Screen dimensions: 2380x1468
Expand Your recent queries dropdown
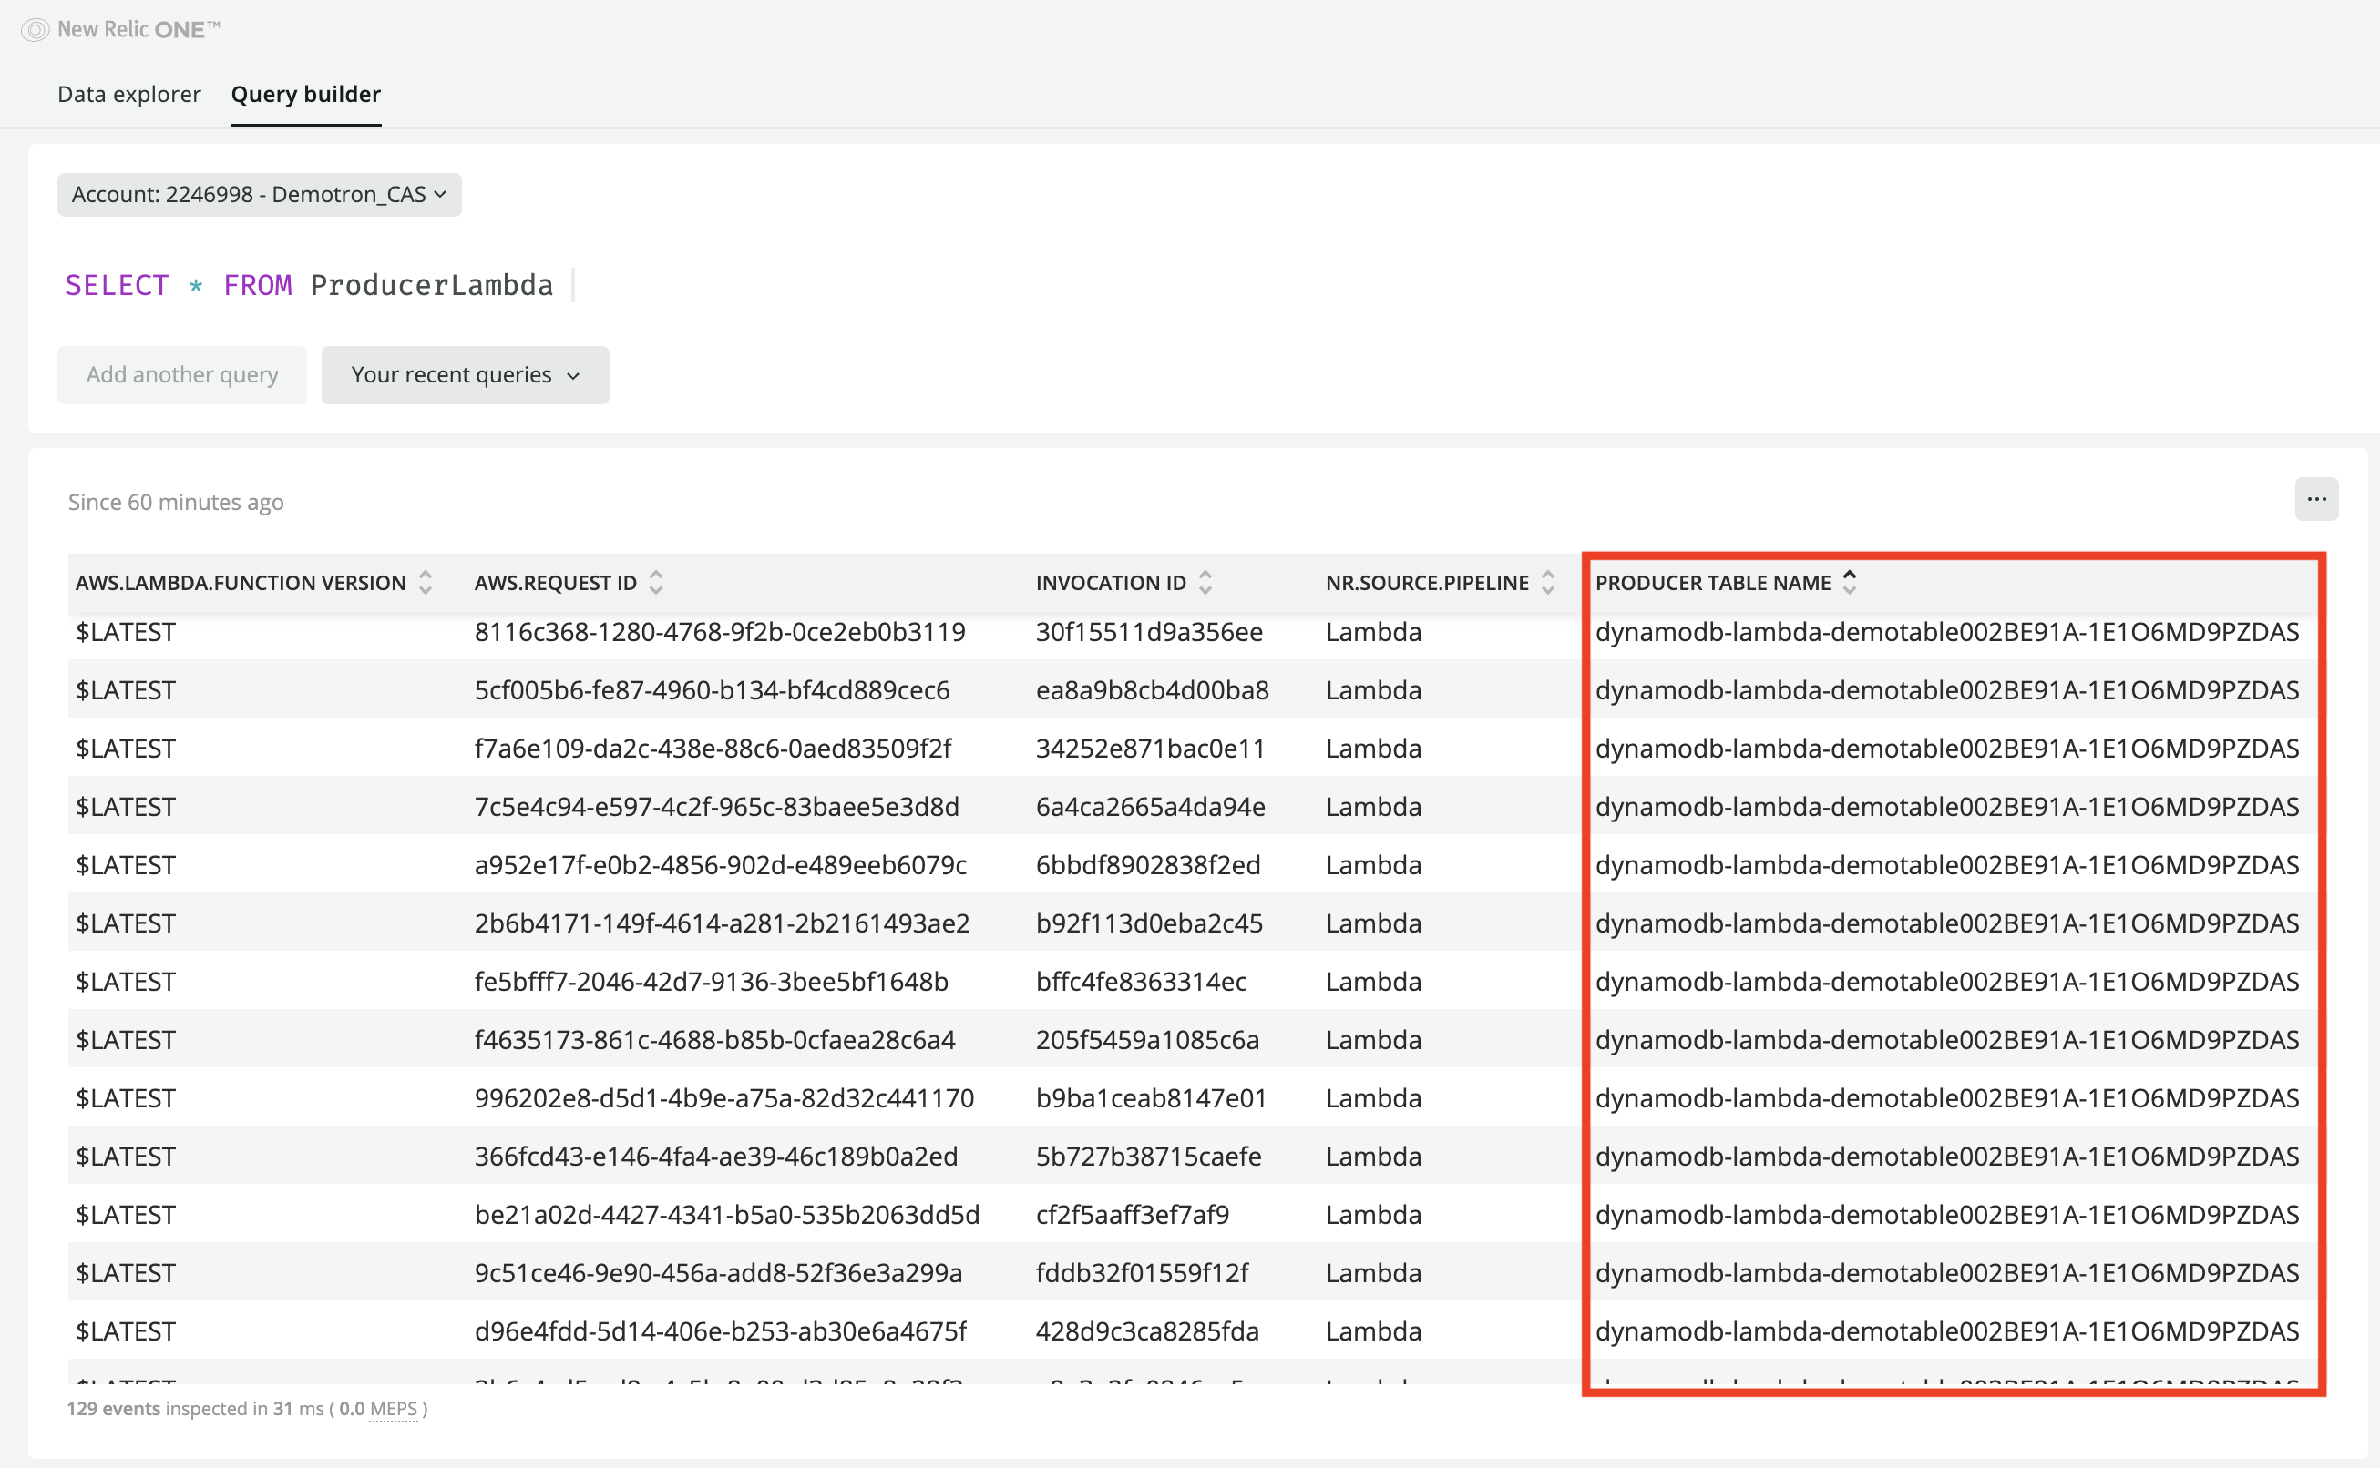point(466,375)
